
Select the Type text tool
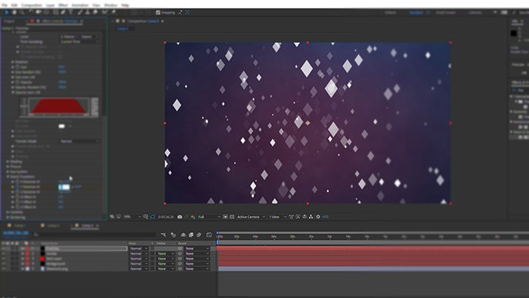point(71,12)
